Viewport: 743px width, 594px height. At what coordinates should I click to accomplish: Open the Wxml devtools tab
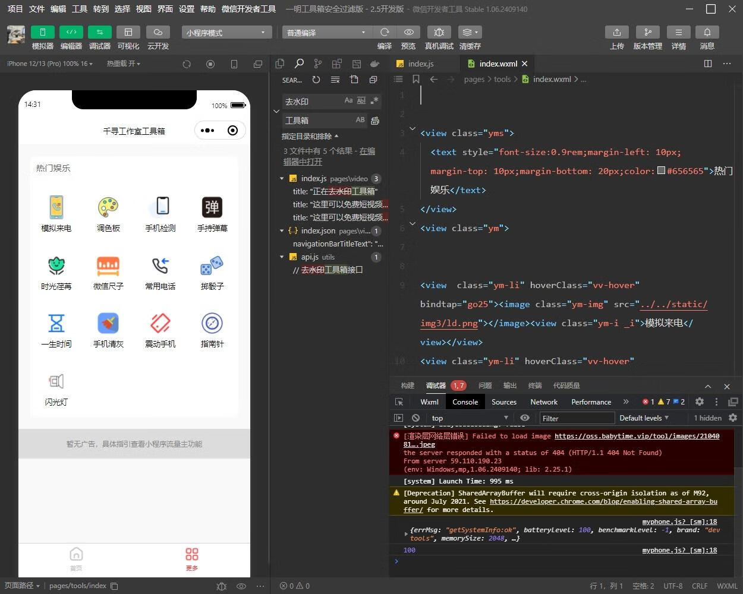tap(429, 402)
